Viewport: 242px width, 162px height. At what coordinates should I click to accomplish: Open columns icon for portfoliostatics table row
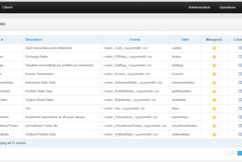pos(240,91)
